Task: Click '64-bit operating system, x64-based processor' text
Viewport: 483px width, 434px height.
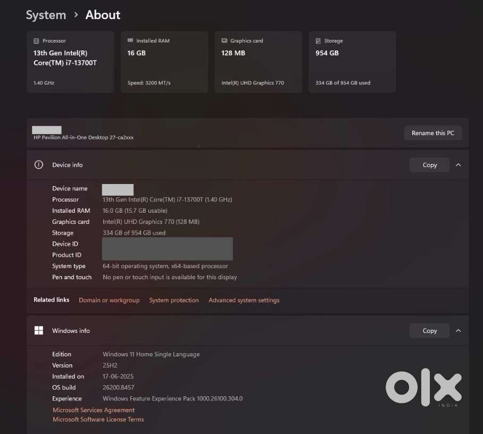Action: (x=165, y=266)
